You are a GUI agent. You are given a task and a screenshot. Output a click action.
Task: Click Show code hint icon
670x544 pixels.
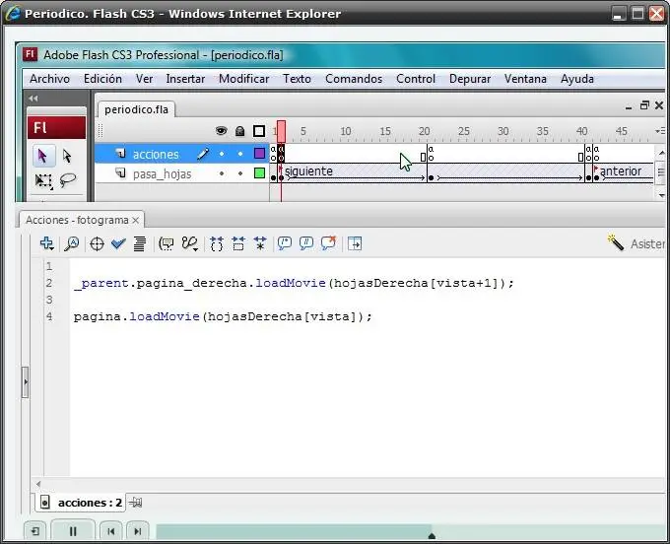(x=167, y=243)
